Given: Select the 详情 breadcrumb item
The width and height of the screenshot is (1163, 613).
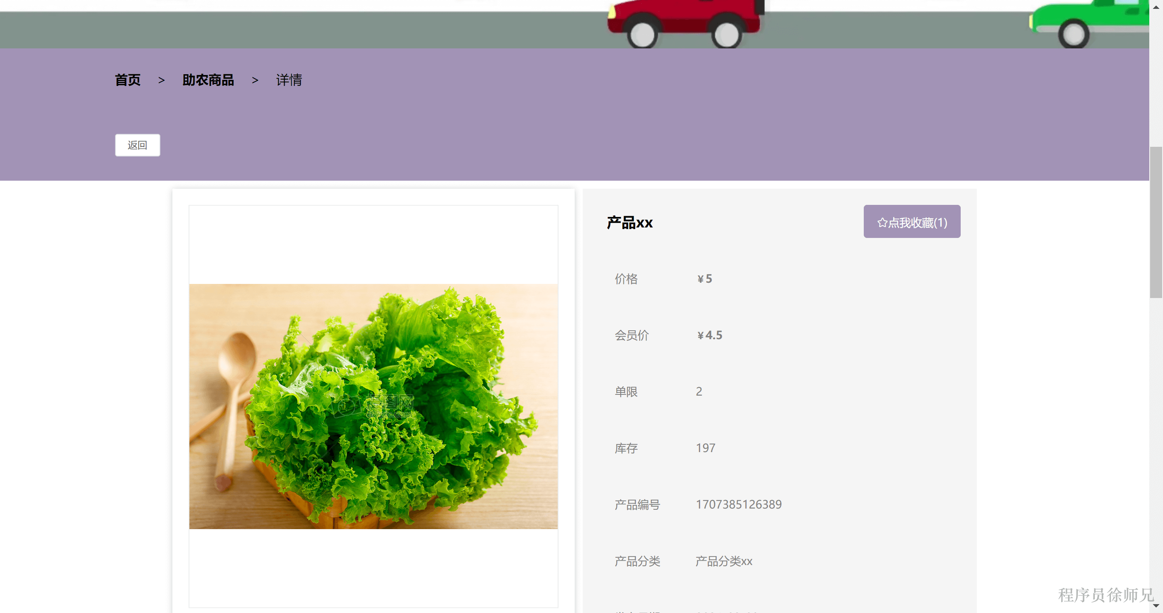Looking at the screenshot, I should 288,80.
